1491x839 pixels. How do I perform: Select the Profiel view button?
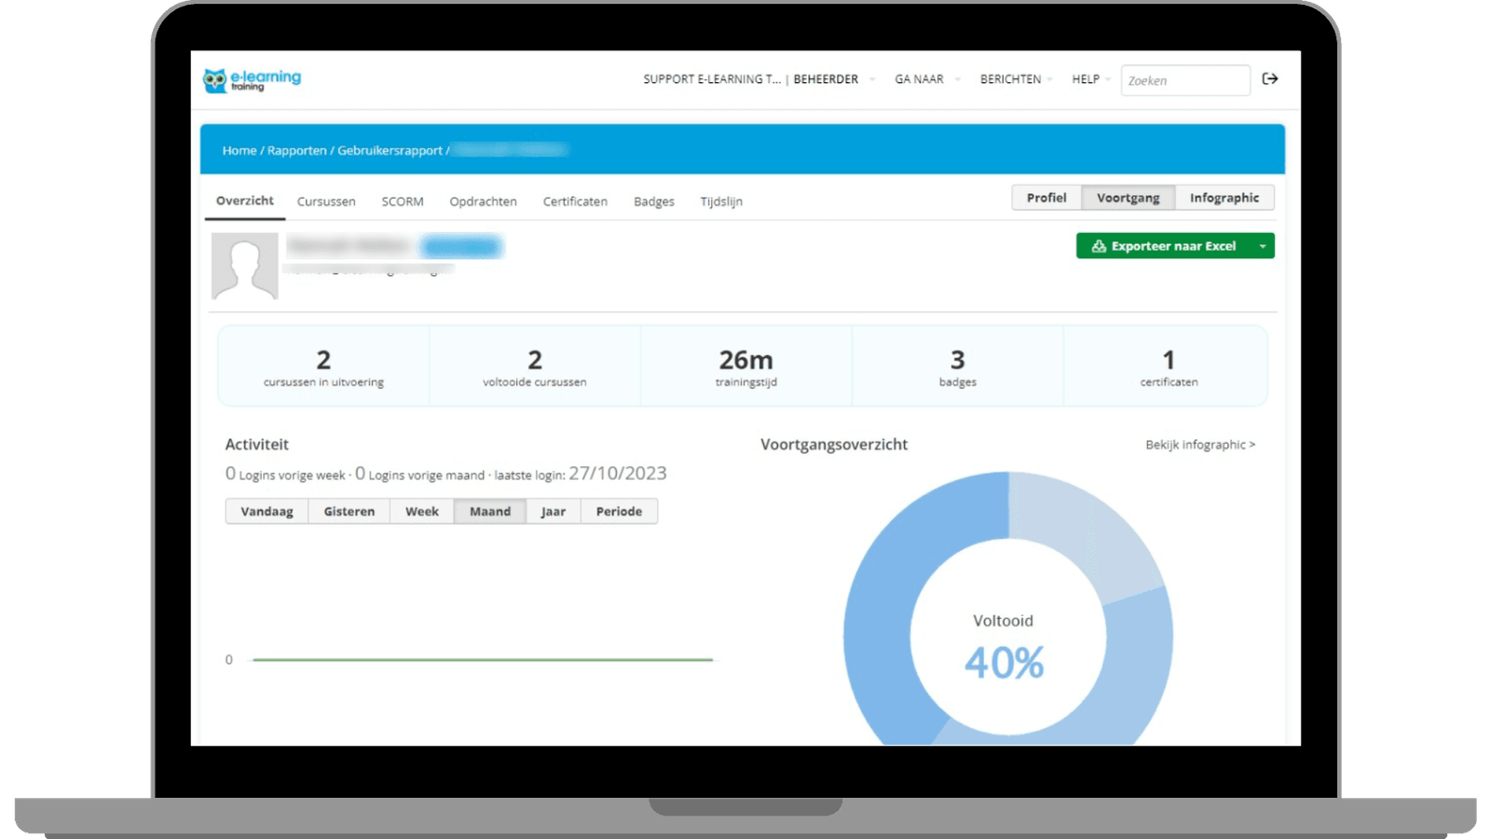pos(1046,198)
